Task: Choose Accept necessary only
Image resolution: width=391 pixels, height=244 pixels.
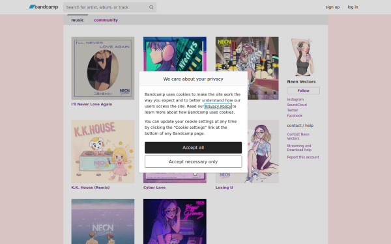Action: click(x=194, y=162)
